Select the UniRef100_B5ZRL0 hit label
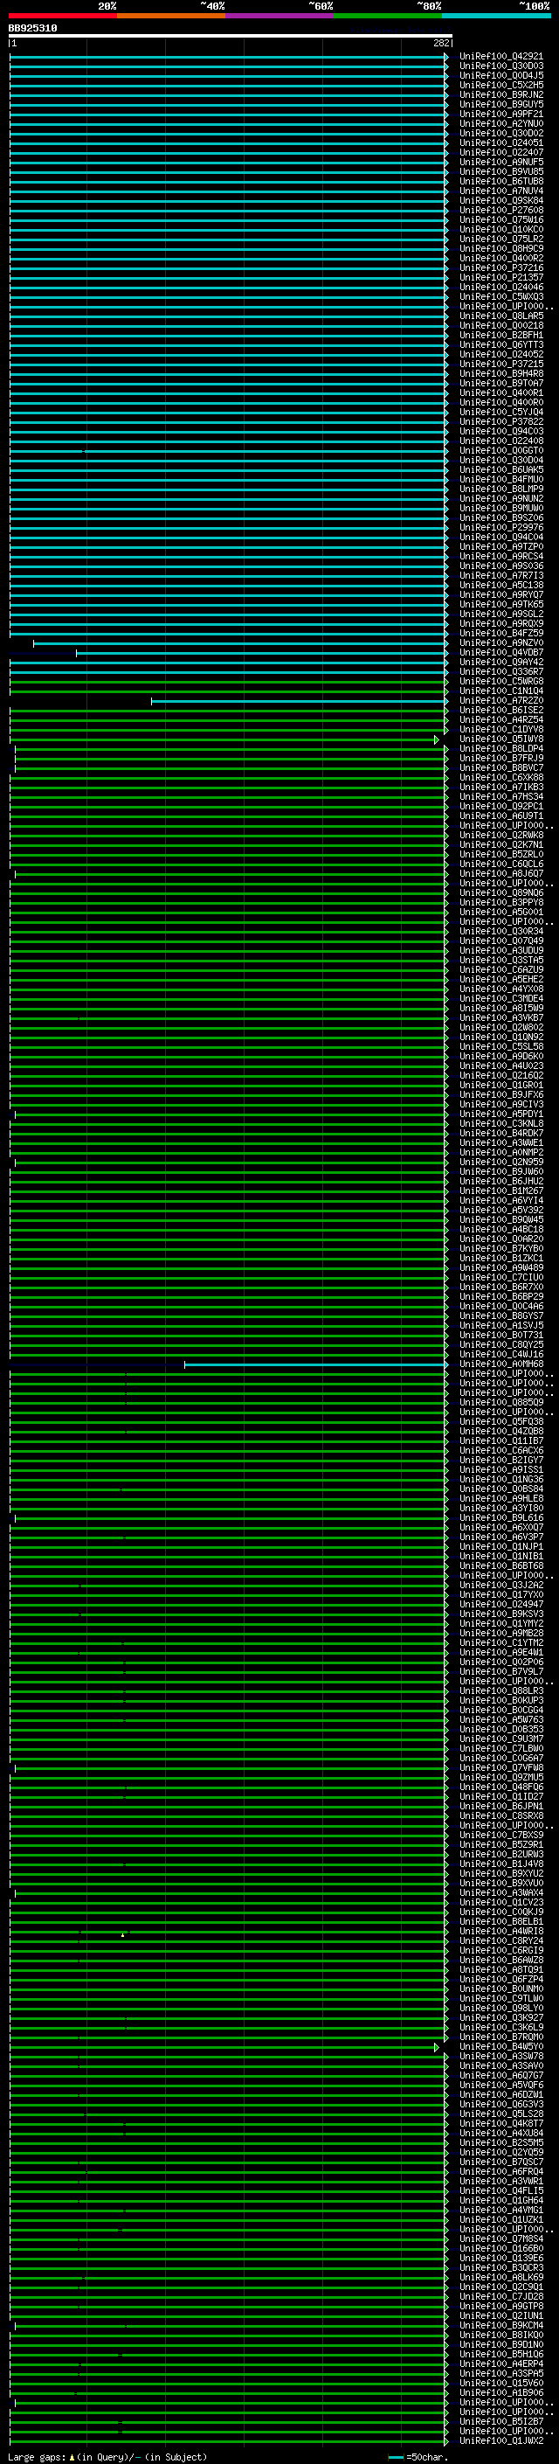Viewport: 559px width, 2464px height. (x=501, y=854)
